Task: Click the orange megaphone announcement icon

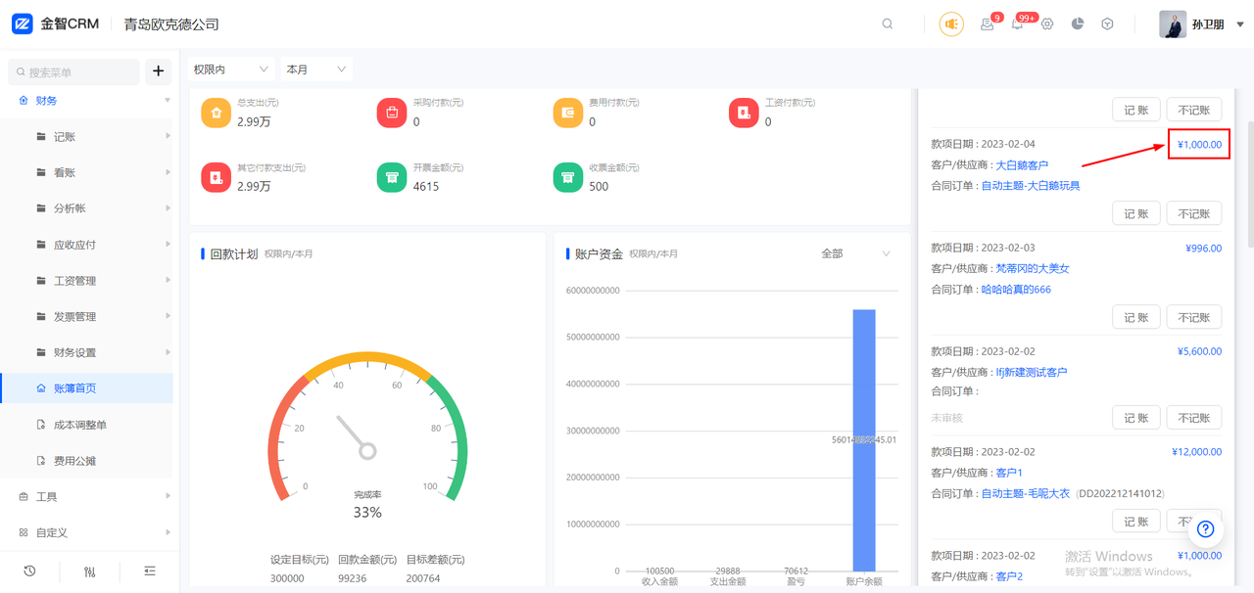Action: pos(951,24)
